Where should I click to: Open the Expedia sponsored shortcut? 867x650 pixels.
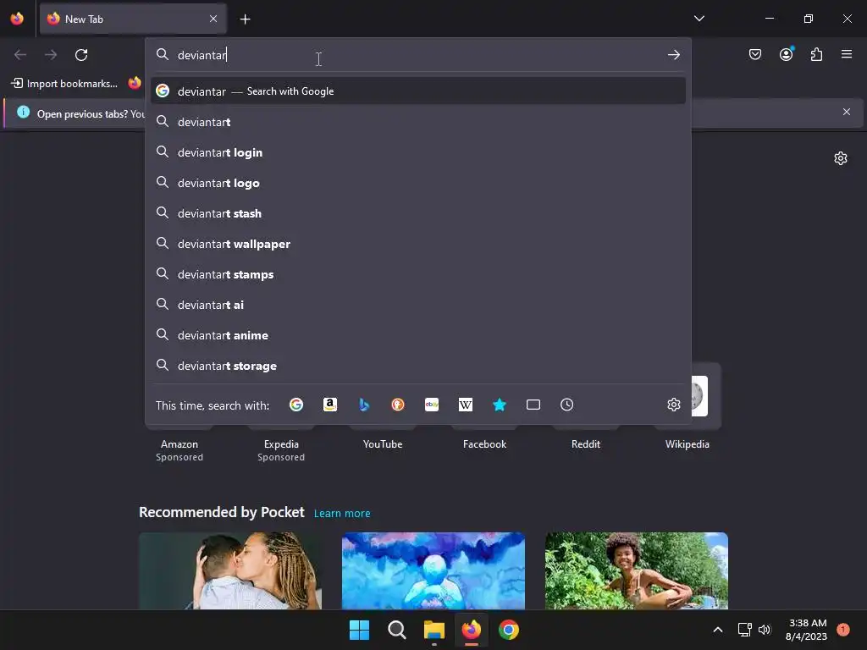click(x=281, y=444)
